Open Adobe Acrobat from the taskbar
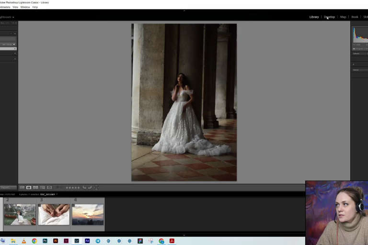The width and height of the screenshot is (368, 245). pos(172,241)
